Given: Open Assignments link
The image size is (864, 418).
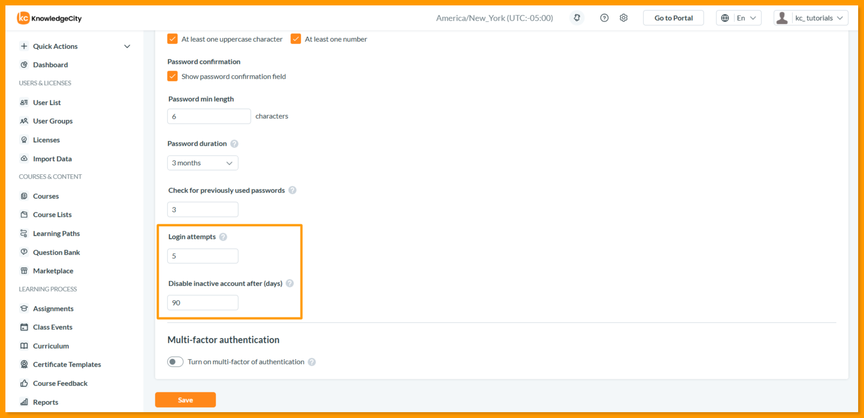Looking at the screenshot, I should tap(53, 309).
